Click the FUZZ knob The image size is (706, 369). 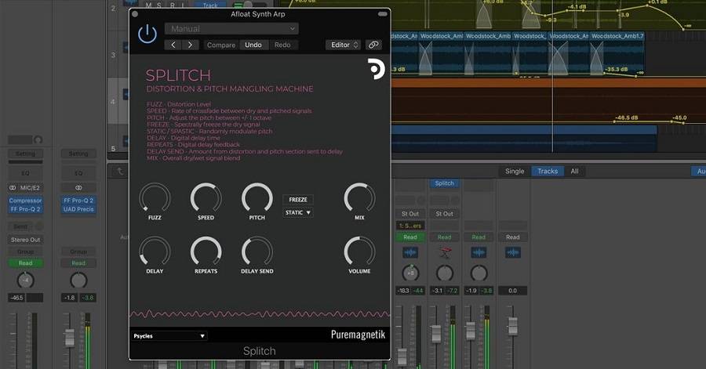pos(155,198)
